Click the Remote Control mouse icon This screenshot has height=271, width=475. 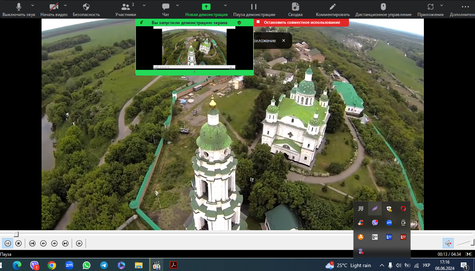coord(383,7)
